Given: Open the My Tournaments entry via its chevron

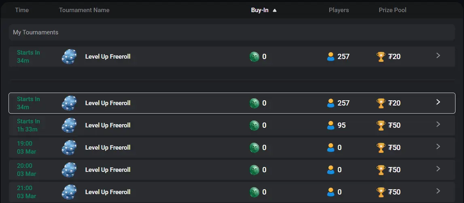Looking at the screenshot, I should coord(438,55).
